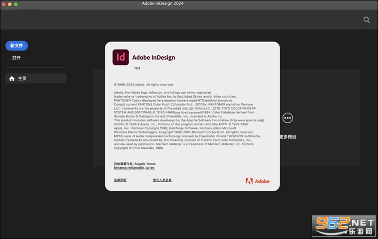Click the Adobe logo in the dialog

pos(258,181)
